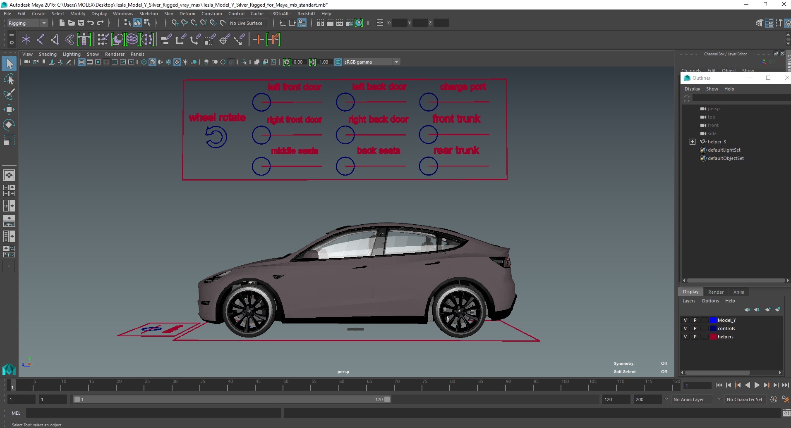Click the Outliner search field
Screen dimensions: 791x428
pos(741,98)
